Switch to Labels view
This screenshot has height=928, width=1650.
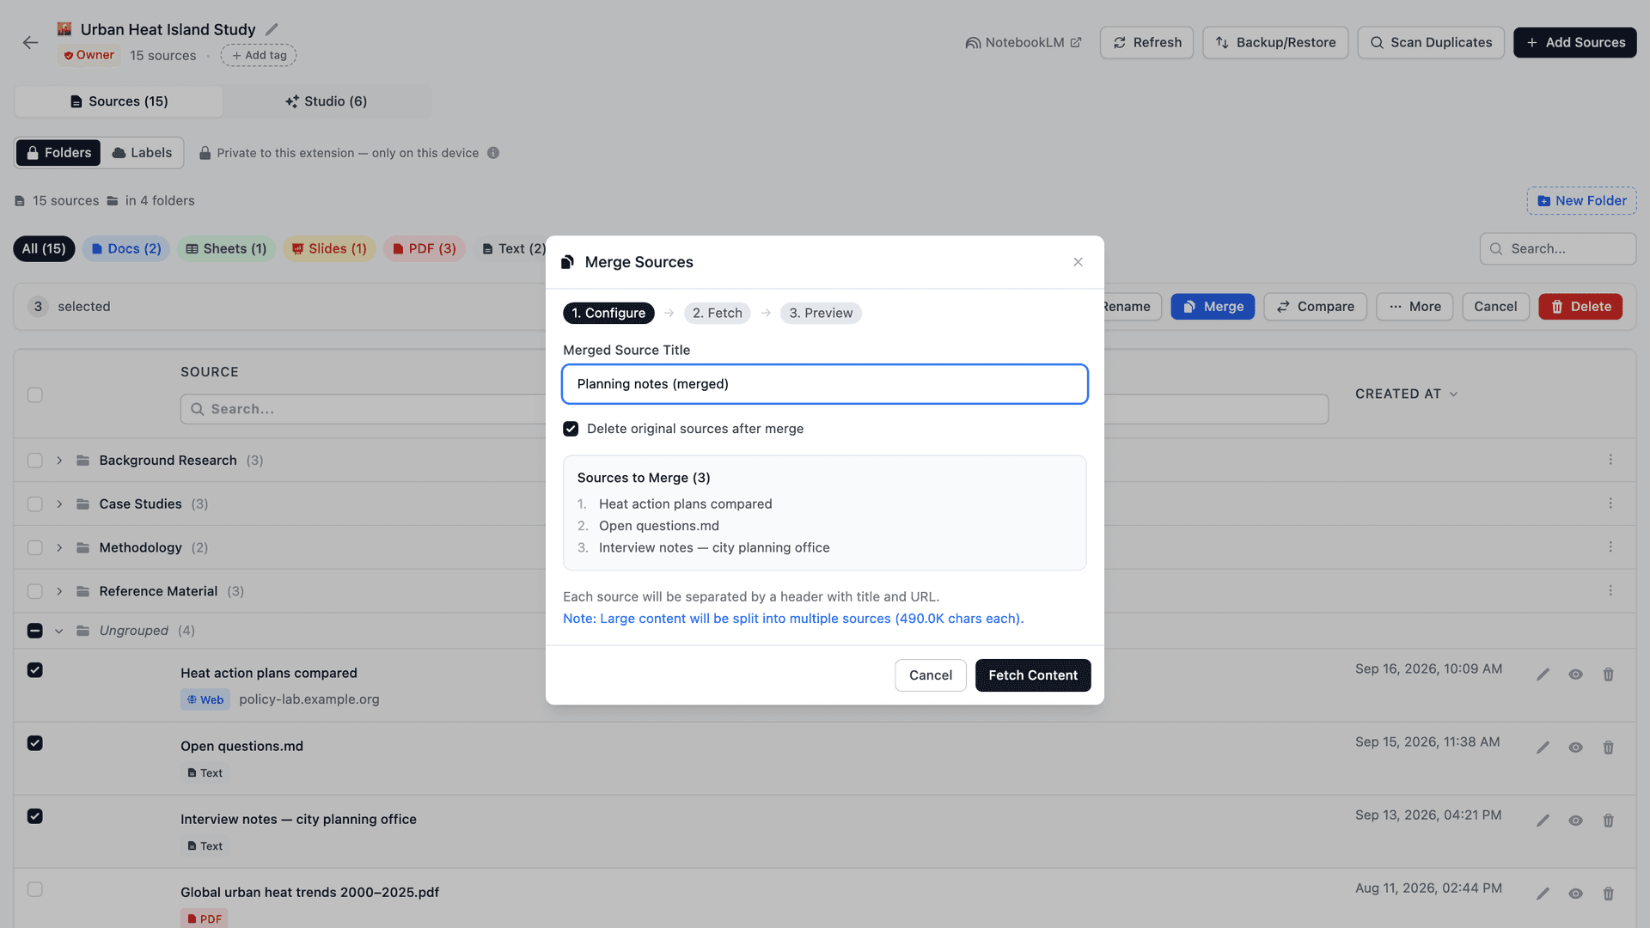(x=142, y=153)
